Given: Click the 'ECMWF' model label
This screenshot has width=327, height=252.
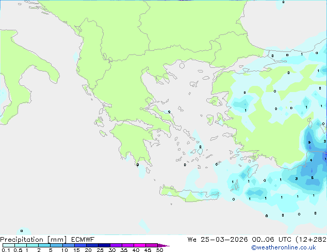Looking at the screenshot, I should pyautogui.click(x=83, y=240).
